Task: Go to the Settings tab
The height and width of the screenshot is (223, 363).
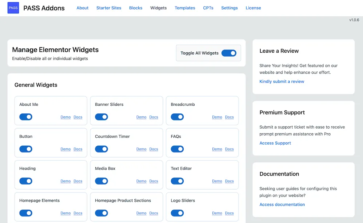Action: [x=229, y=8]
